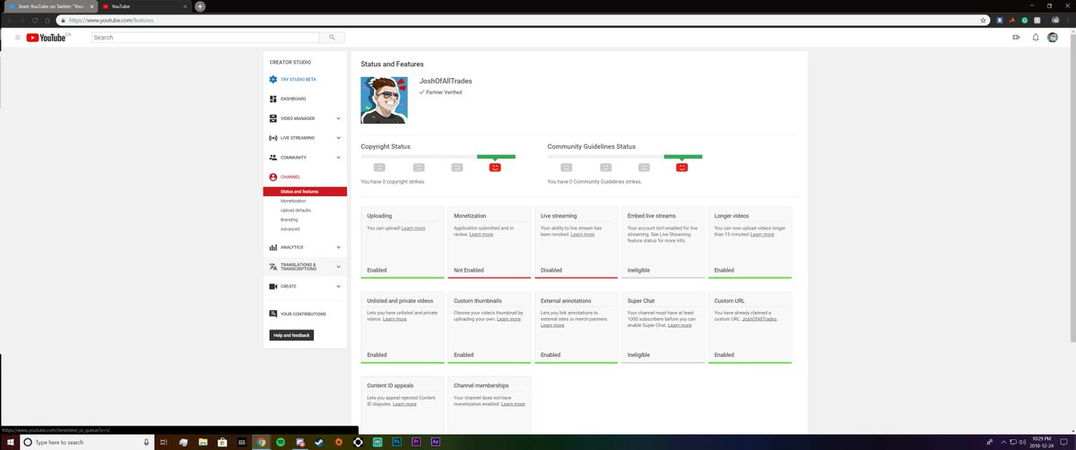
Task: Click Learn more in Monetization card
Action: click(x=482, y=235)
